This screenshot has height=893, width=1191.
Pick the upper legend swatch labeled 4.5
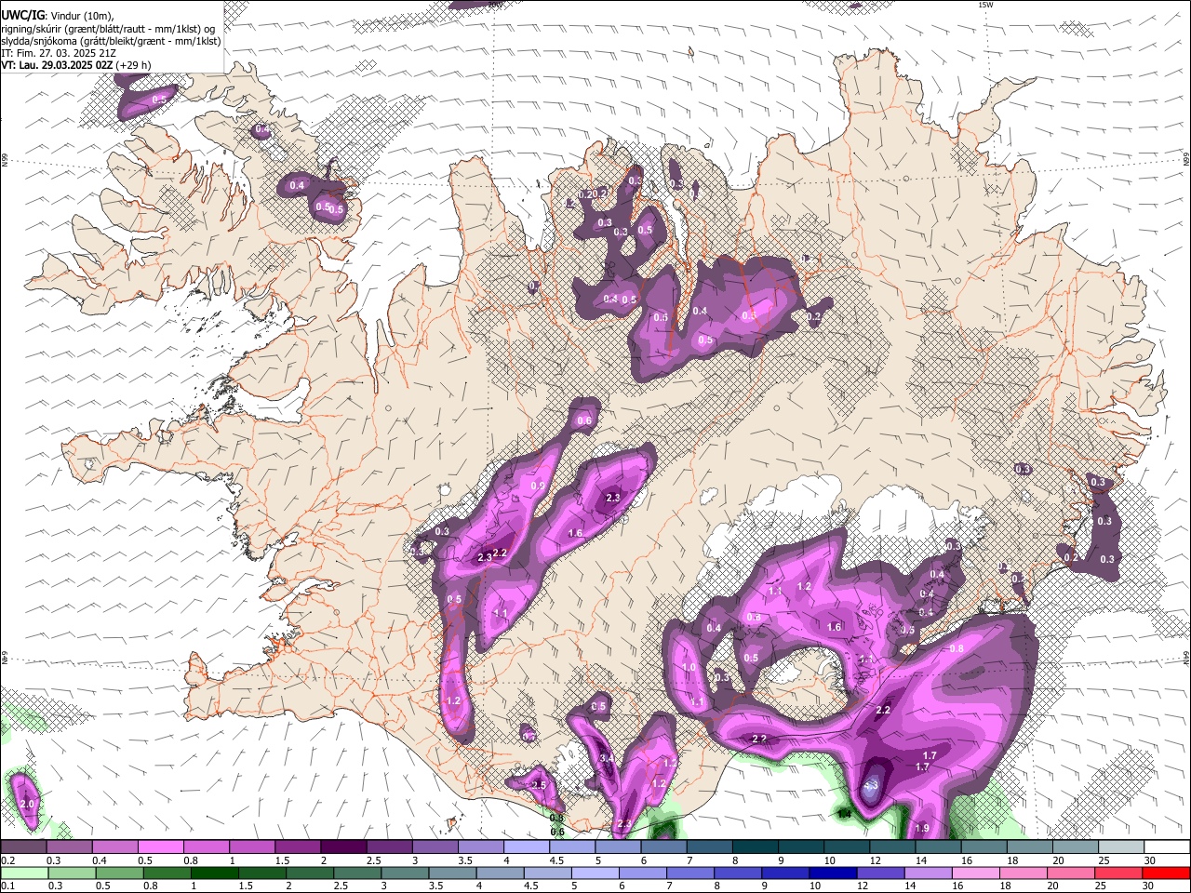571,847
